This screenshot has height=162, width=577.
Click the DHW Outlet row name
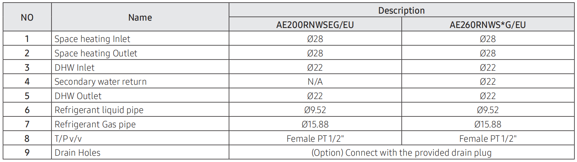[x=78, y=96]
